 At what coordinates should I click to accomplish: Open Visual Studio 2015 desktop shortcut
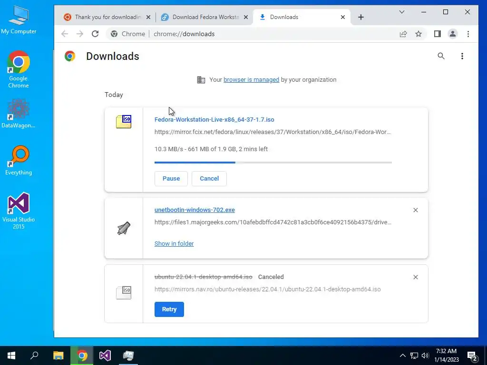pyautogui.click(x=19, y=211)
